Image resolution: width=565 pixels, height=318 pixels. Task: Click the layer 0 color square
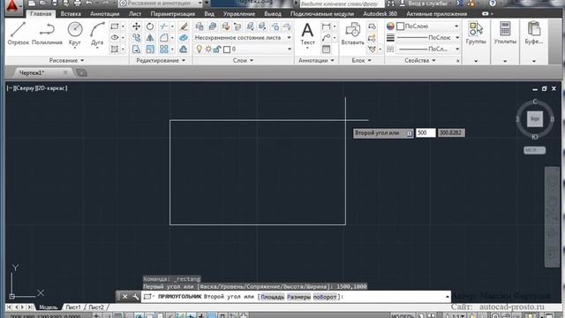[x=227, y=49]
